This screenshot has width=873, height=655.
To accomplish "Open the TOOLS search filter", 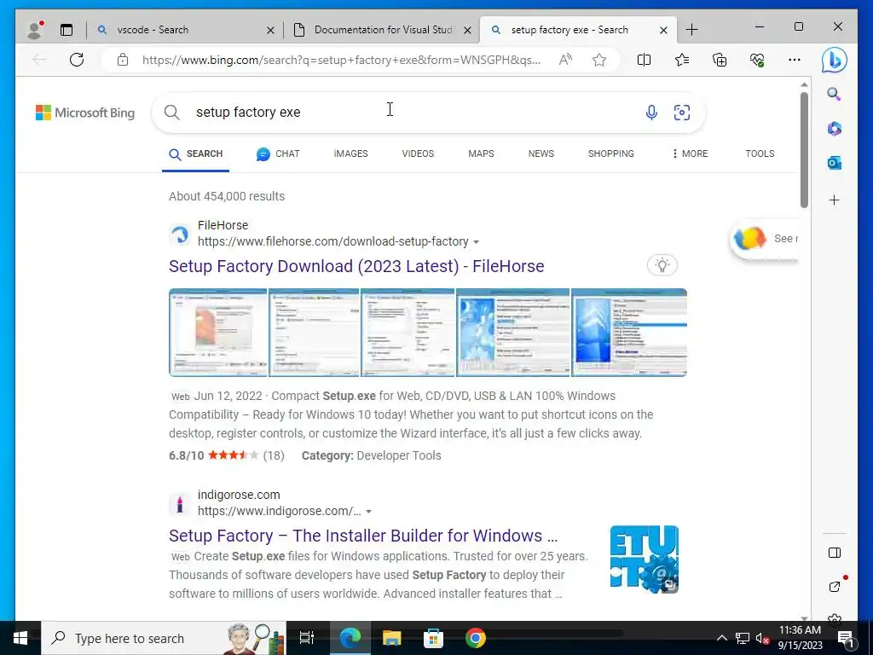I will point(760,154).
